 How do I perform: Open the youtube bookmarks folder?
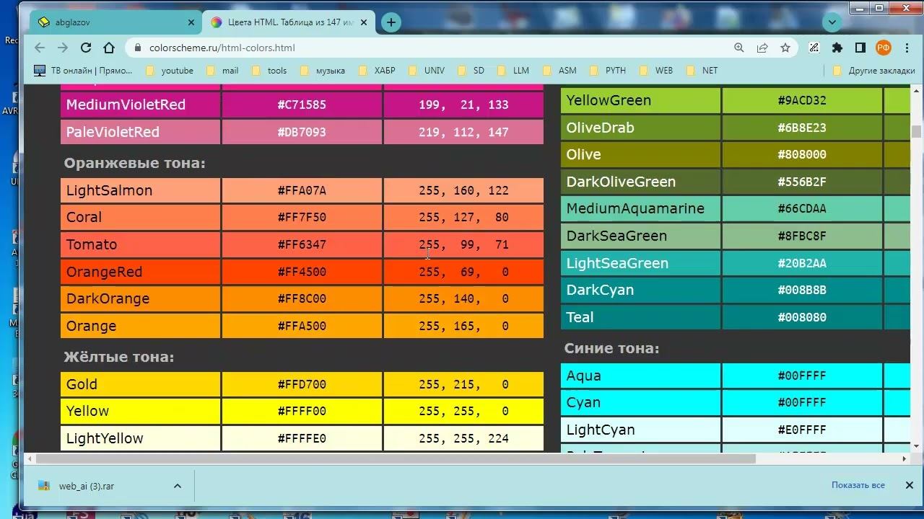pos(170,71)
